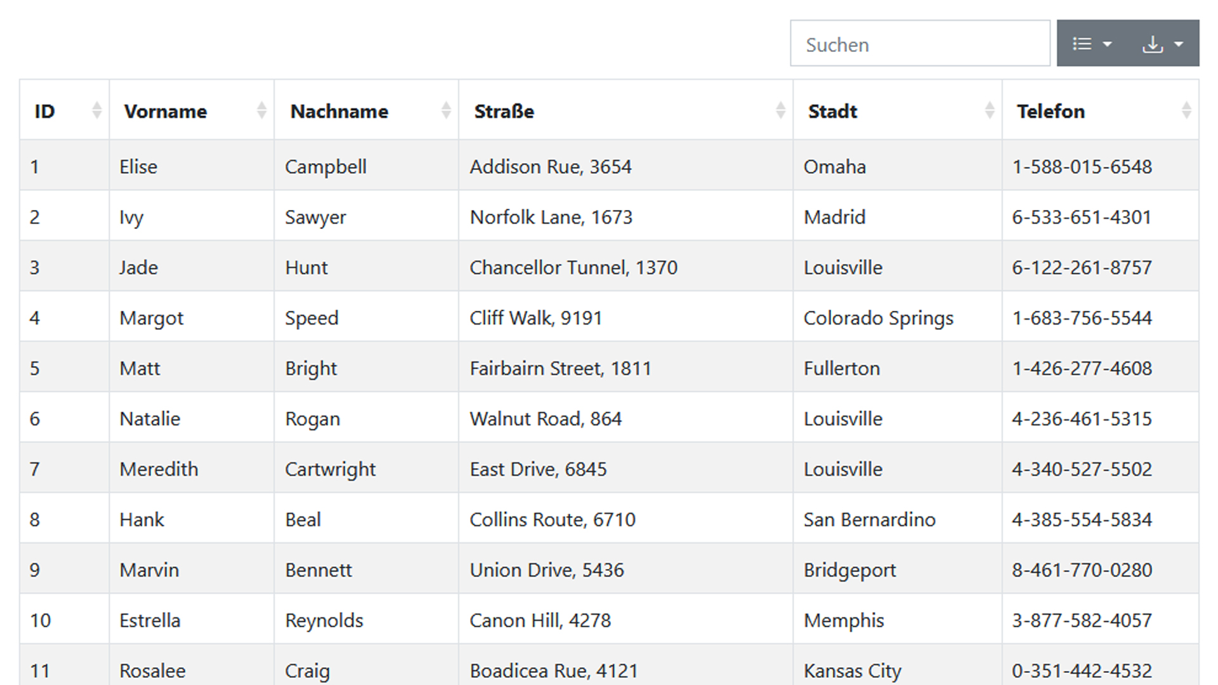
Task: Click the Stadt column header
Action: click(x=832, y=111)
